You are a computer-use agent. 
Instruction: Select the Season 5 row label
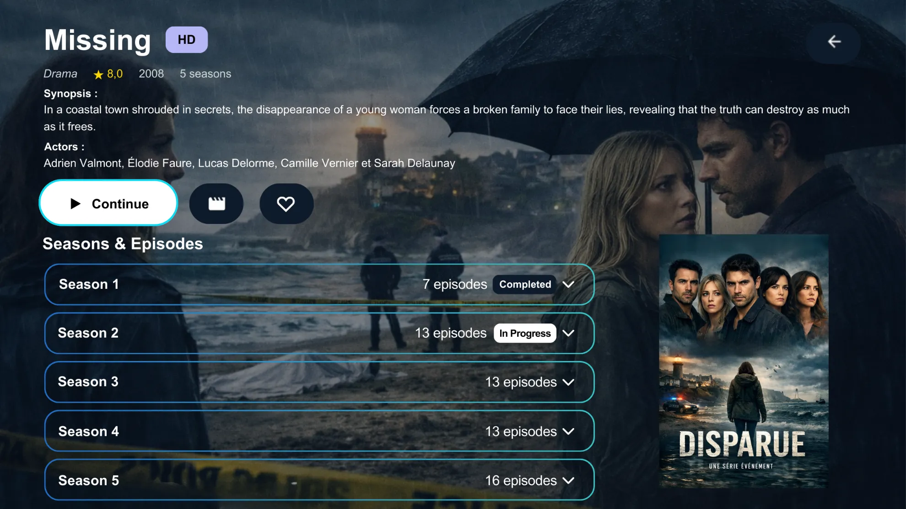88,480
